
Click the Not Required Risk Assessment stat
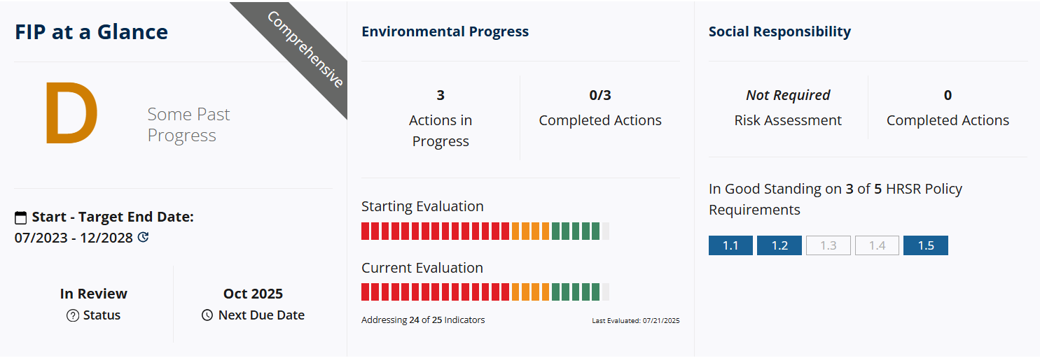(x=788, y=110)
